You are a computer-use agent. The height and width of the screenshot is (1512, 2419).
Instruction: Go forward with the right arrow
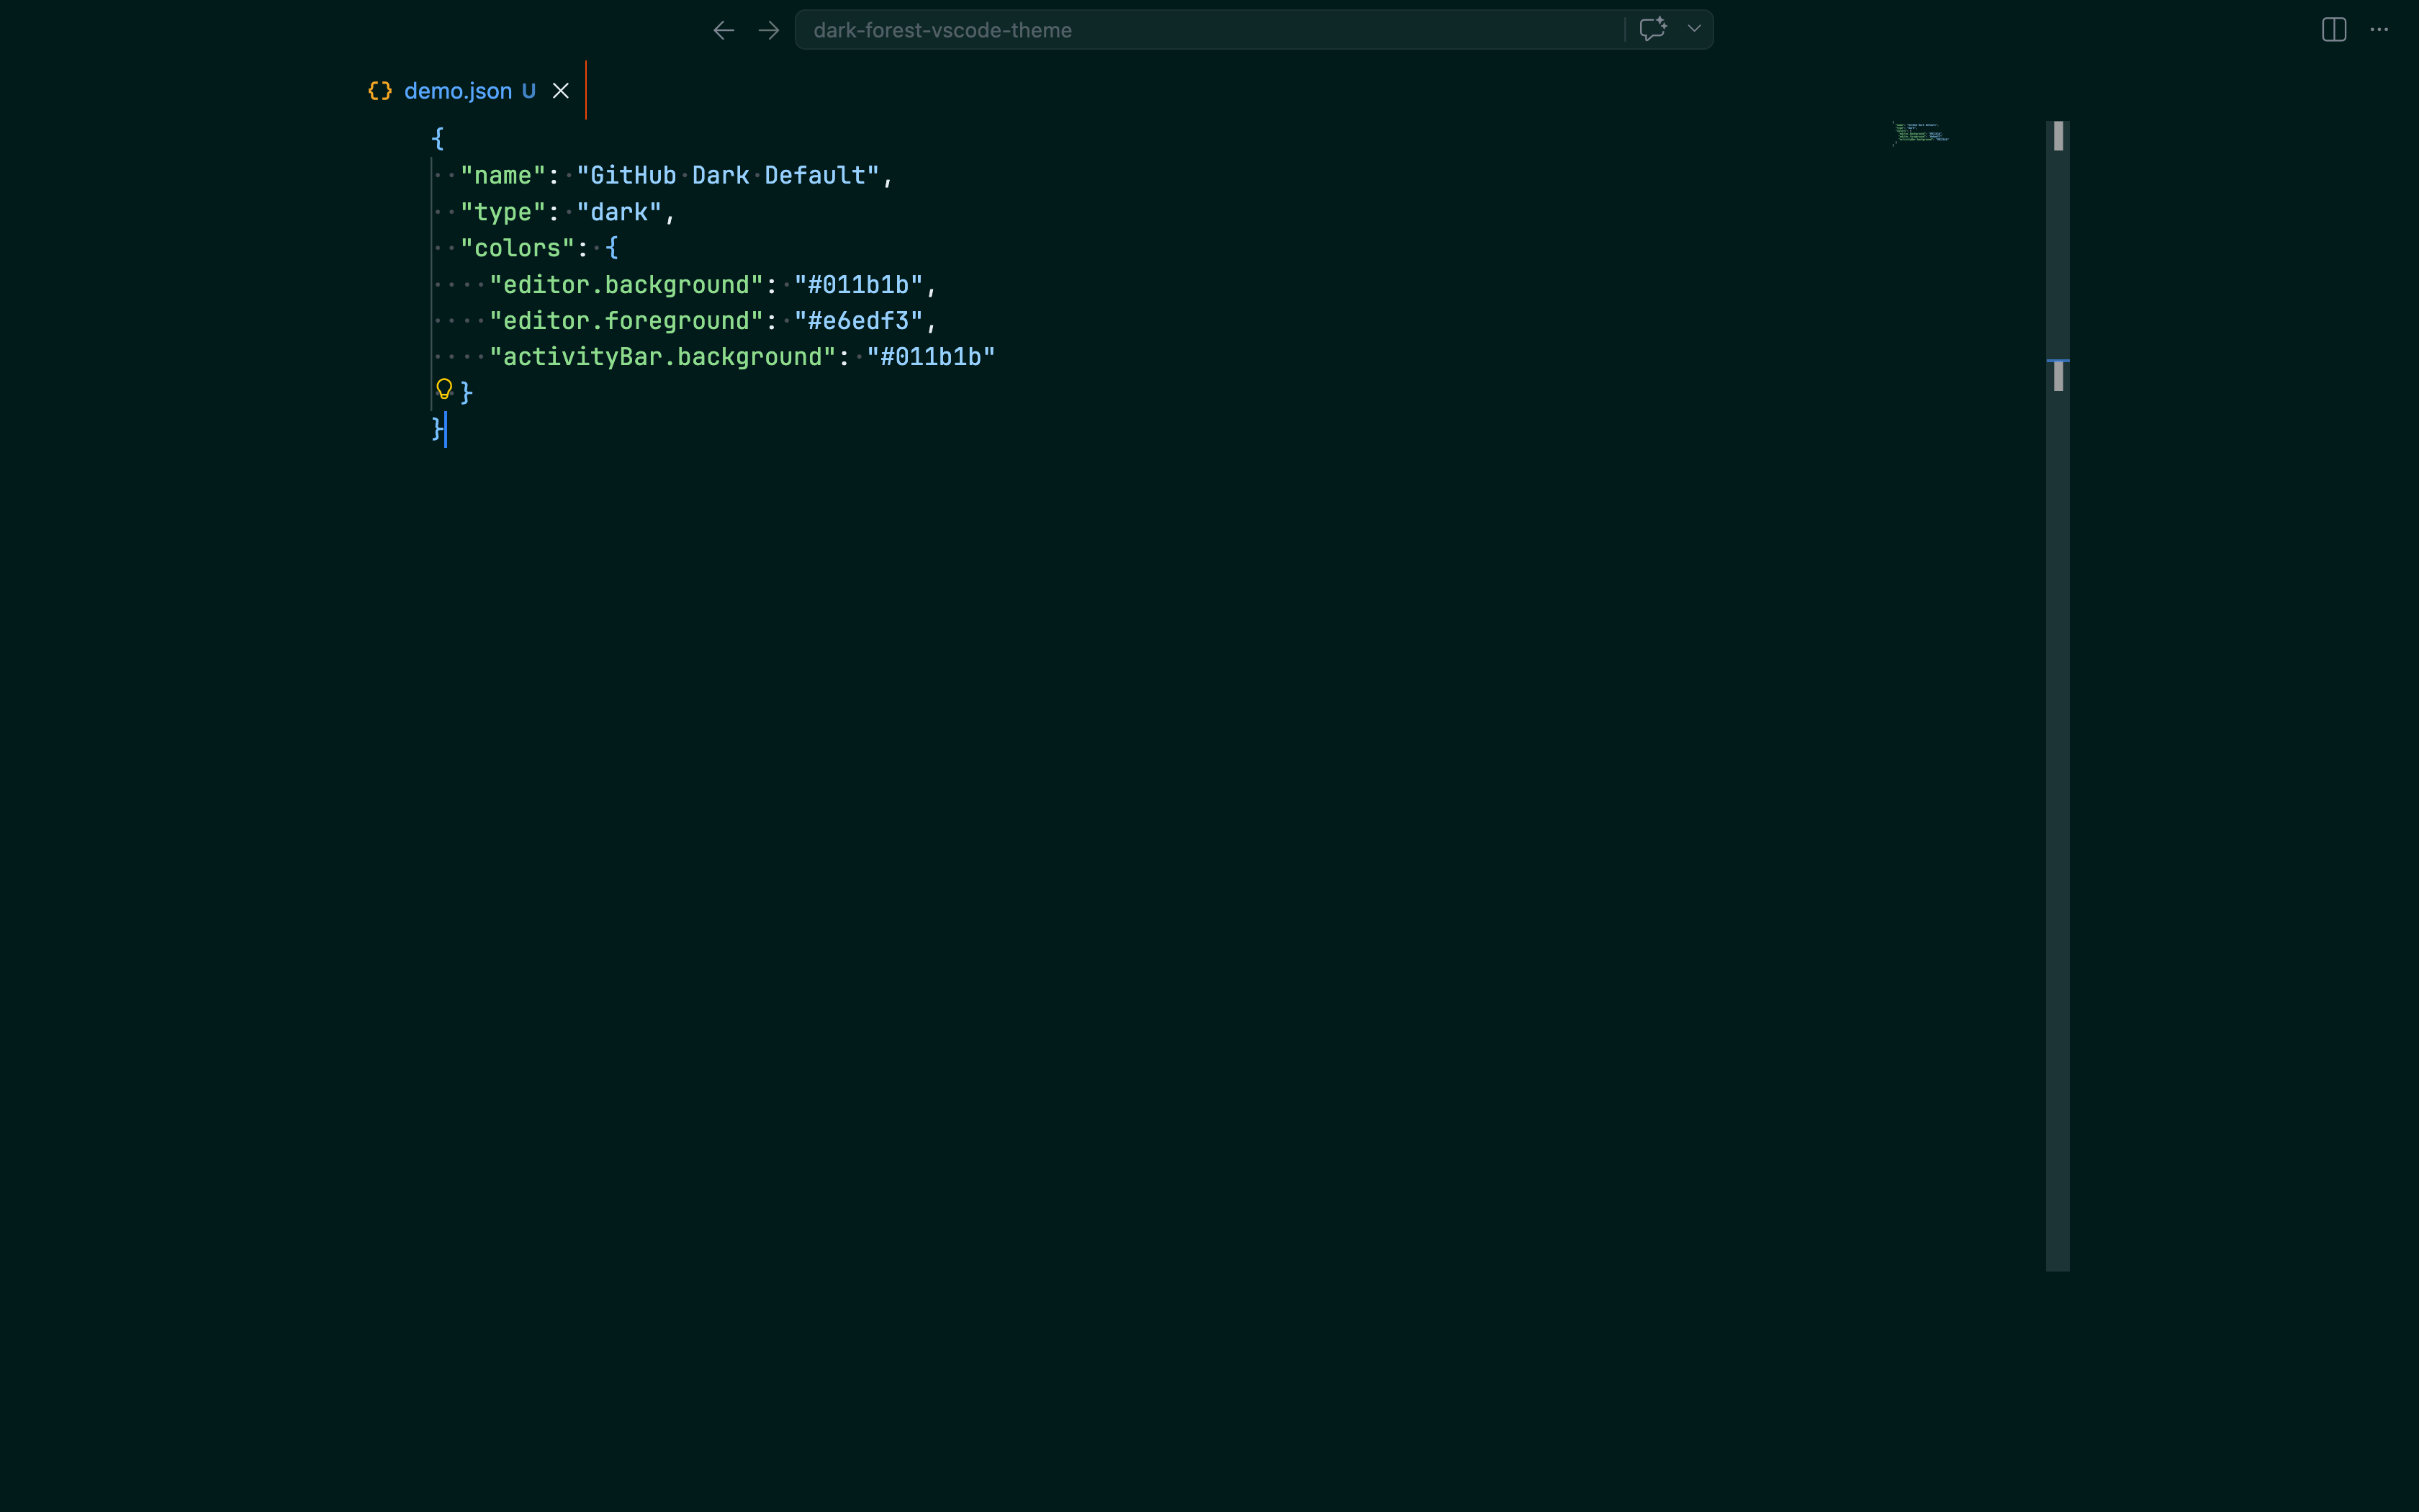[767, 30]
